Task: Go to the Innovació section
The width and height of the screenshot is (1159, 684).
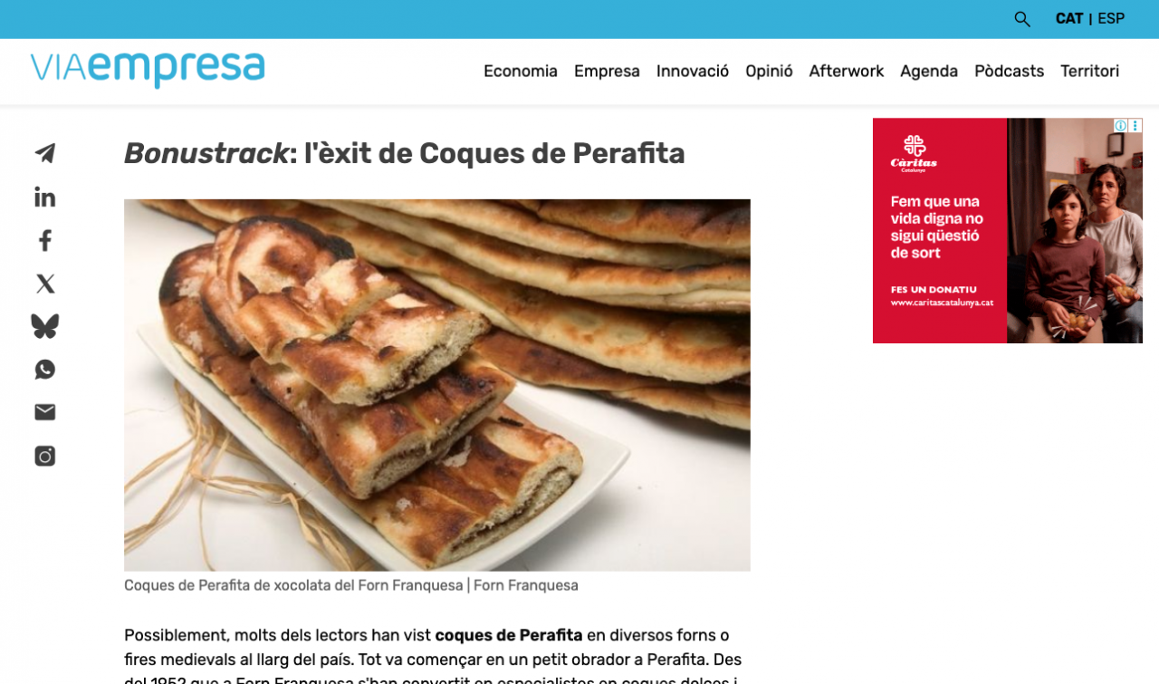Action: [693, 71]
